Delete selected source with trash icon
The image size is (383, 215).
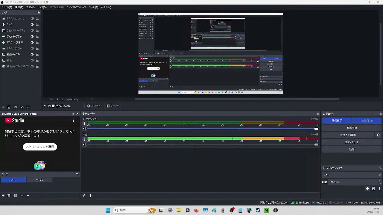click(9, 107)
